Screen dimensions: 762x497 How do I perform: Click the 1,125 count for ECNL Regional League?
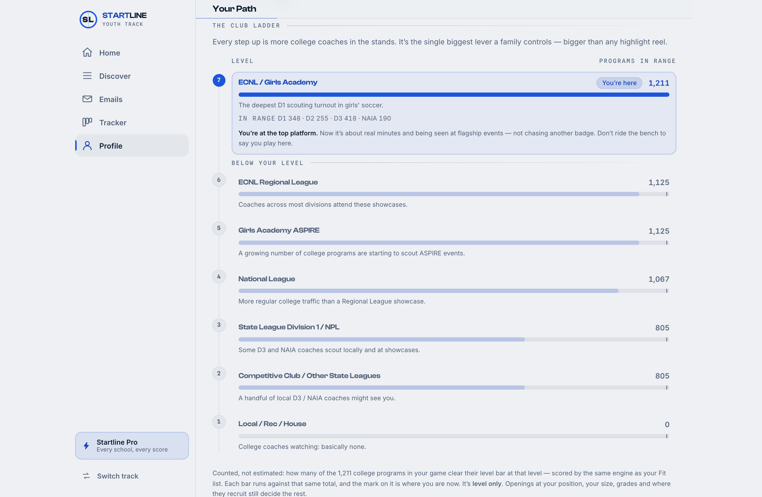[x=659, y=183]
